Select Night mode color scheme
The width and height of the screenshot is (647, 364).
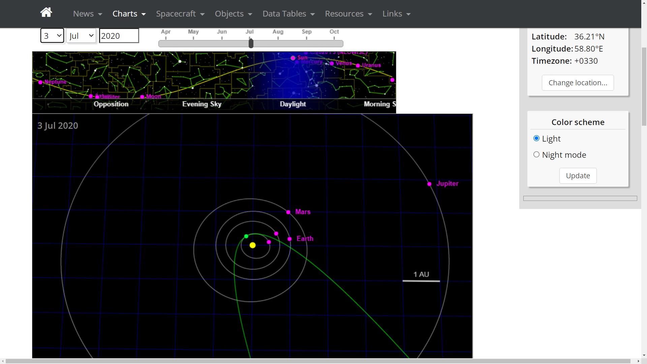click(536, 155)
